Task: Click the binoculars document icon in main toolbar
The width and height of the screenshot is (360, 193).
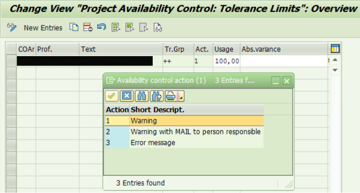Action: click(x=158, y=27)
